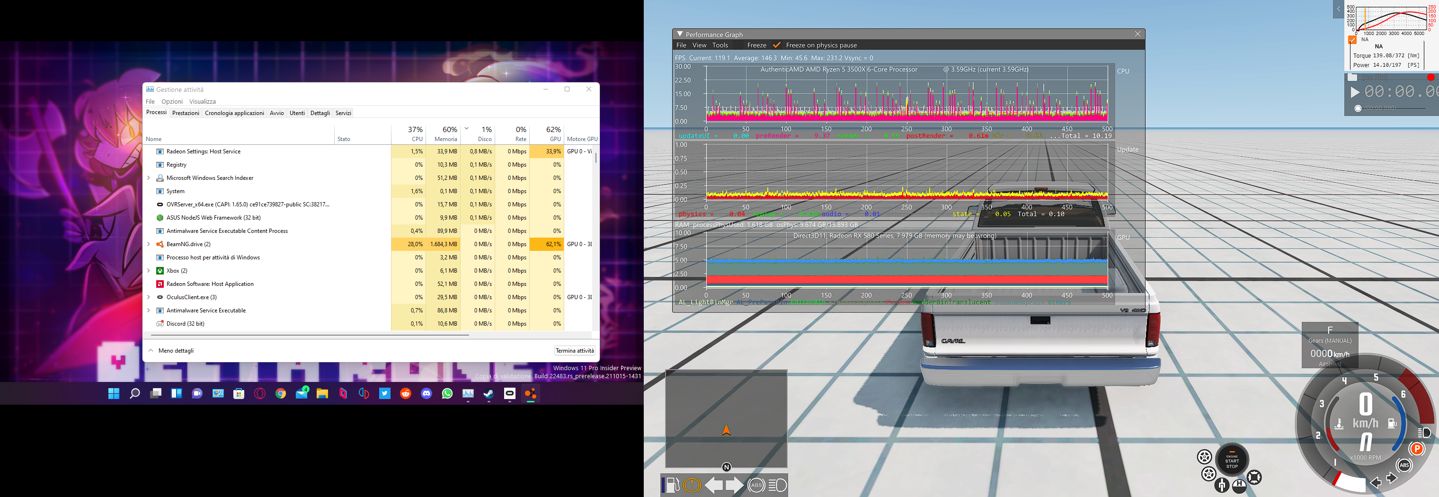Sort processes by CPU column header

409,133
